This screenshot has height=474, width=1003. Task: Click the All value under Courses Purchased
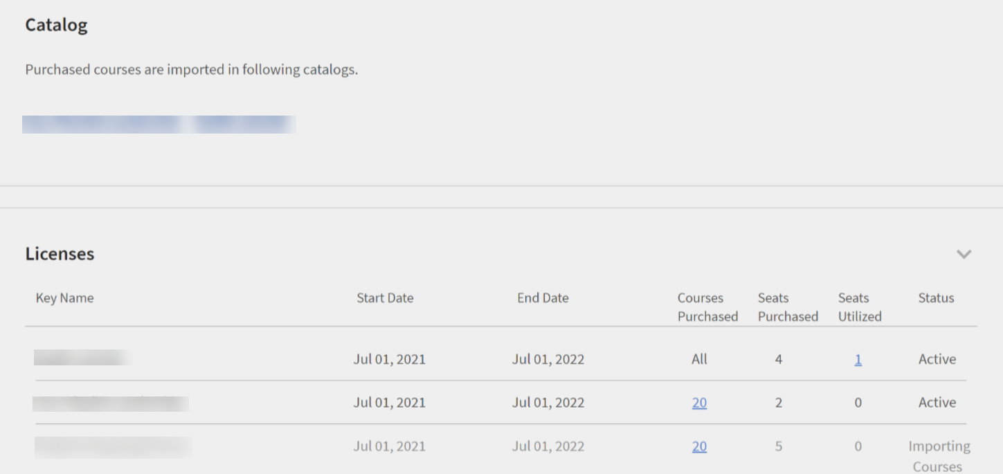[x=699, y=359]
